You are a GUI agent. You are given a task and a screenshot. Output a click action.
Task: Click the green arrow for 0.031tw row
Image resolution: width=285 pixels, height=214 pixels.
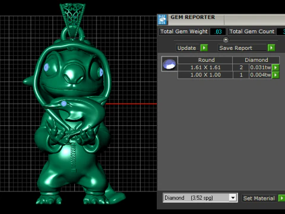(275, 67)
